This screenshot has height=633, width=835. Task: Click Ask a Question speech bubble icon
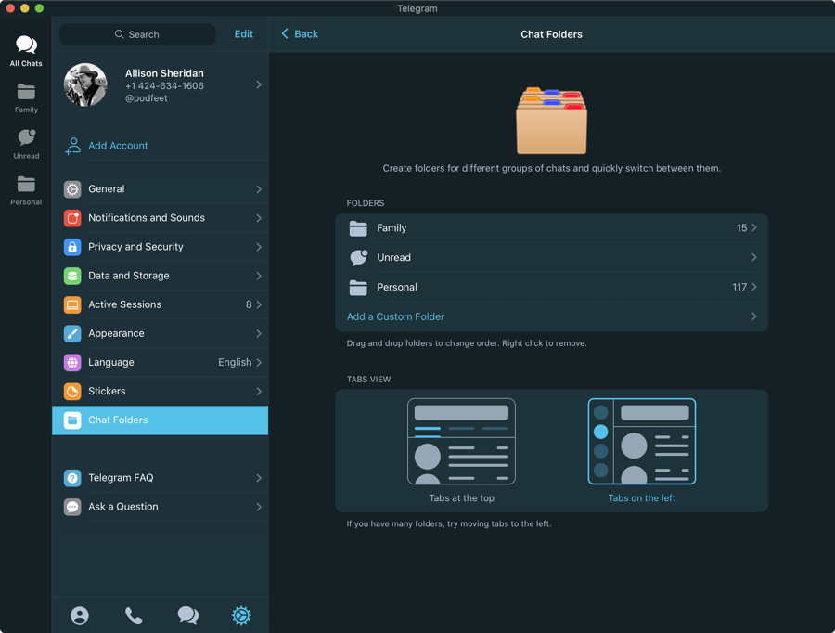coord(72,507)
